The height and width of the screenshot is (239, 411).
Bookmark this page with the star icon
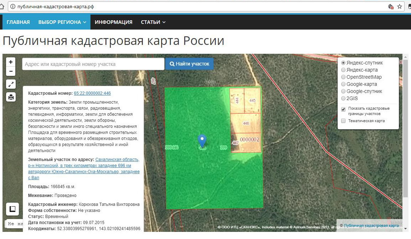coord(400,6)
